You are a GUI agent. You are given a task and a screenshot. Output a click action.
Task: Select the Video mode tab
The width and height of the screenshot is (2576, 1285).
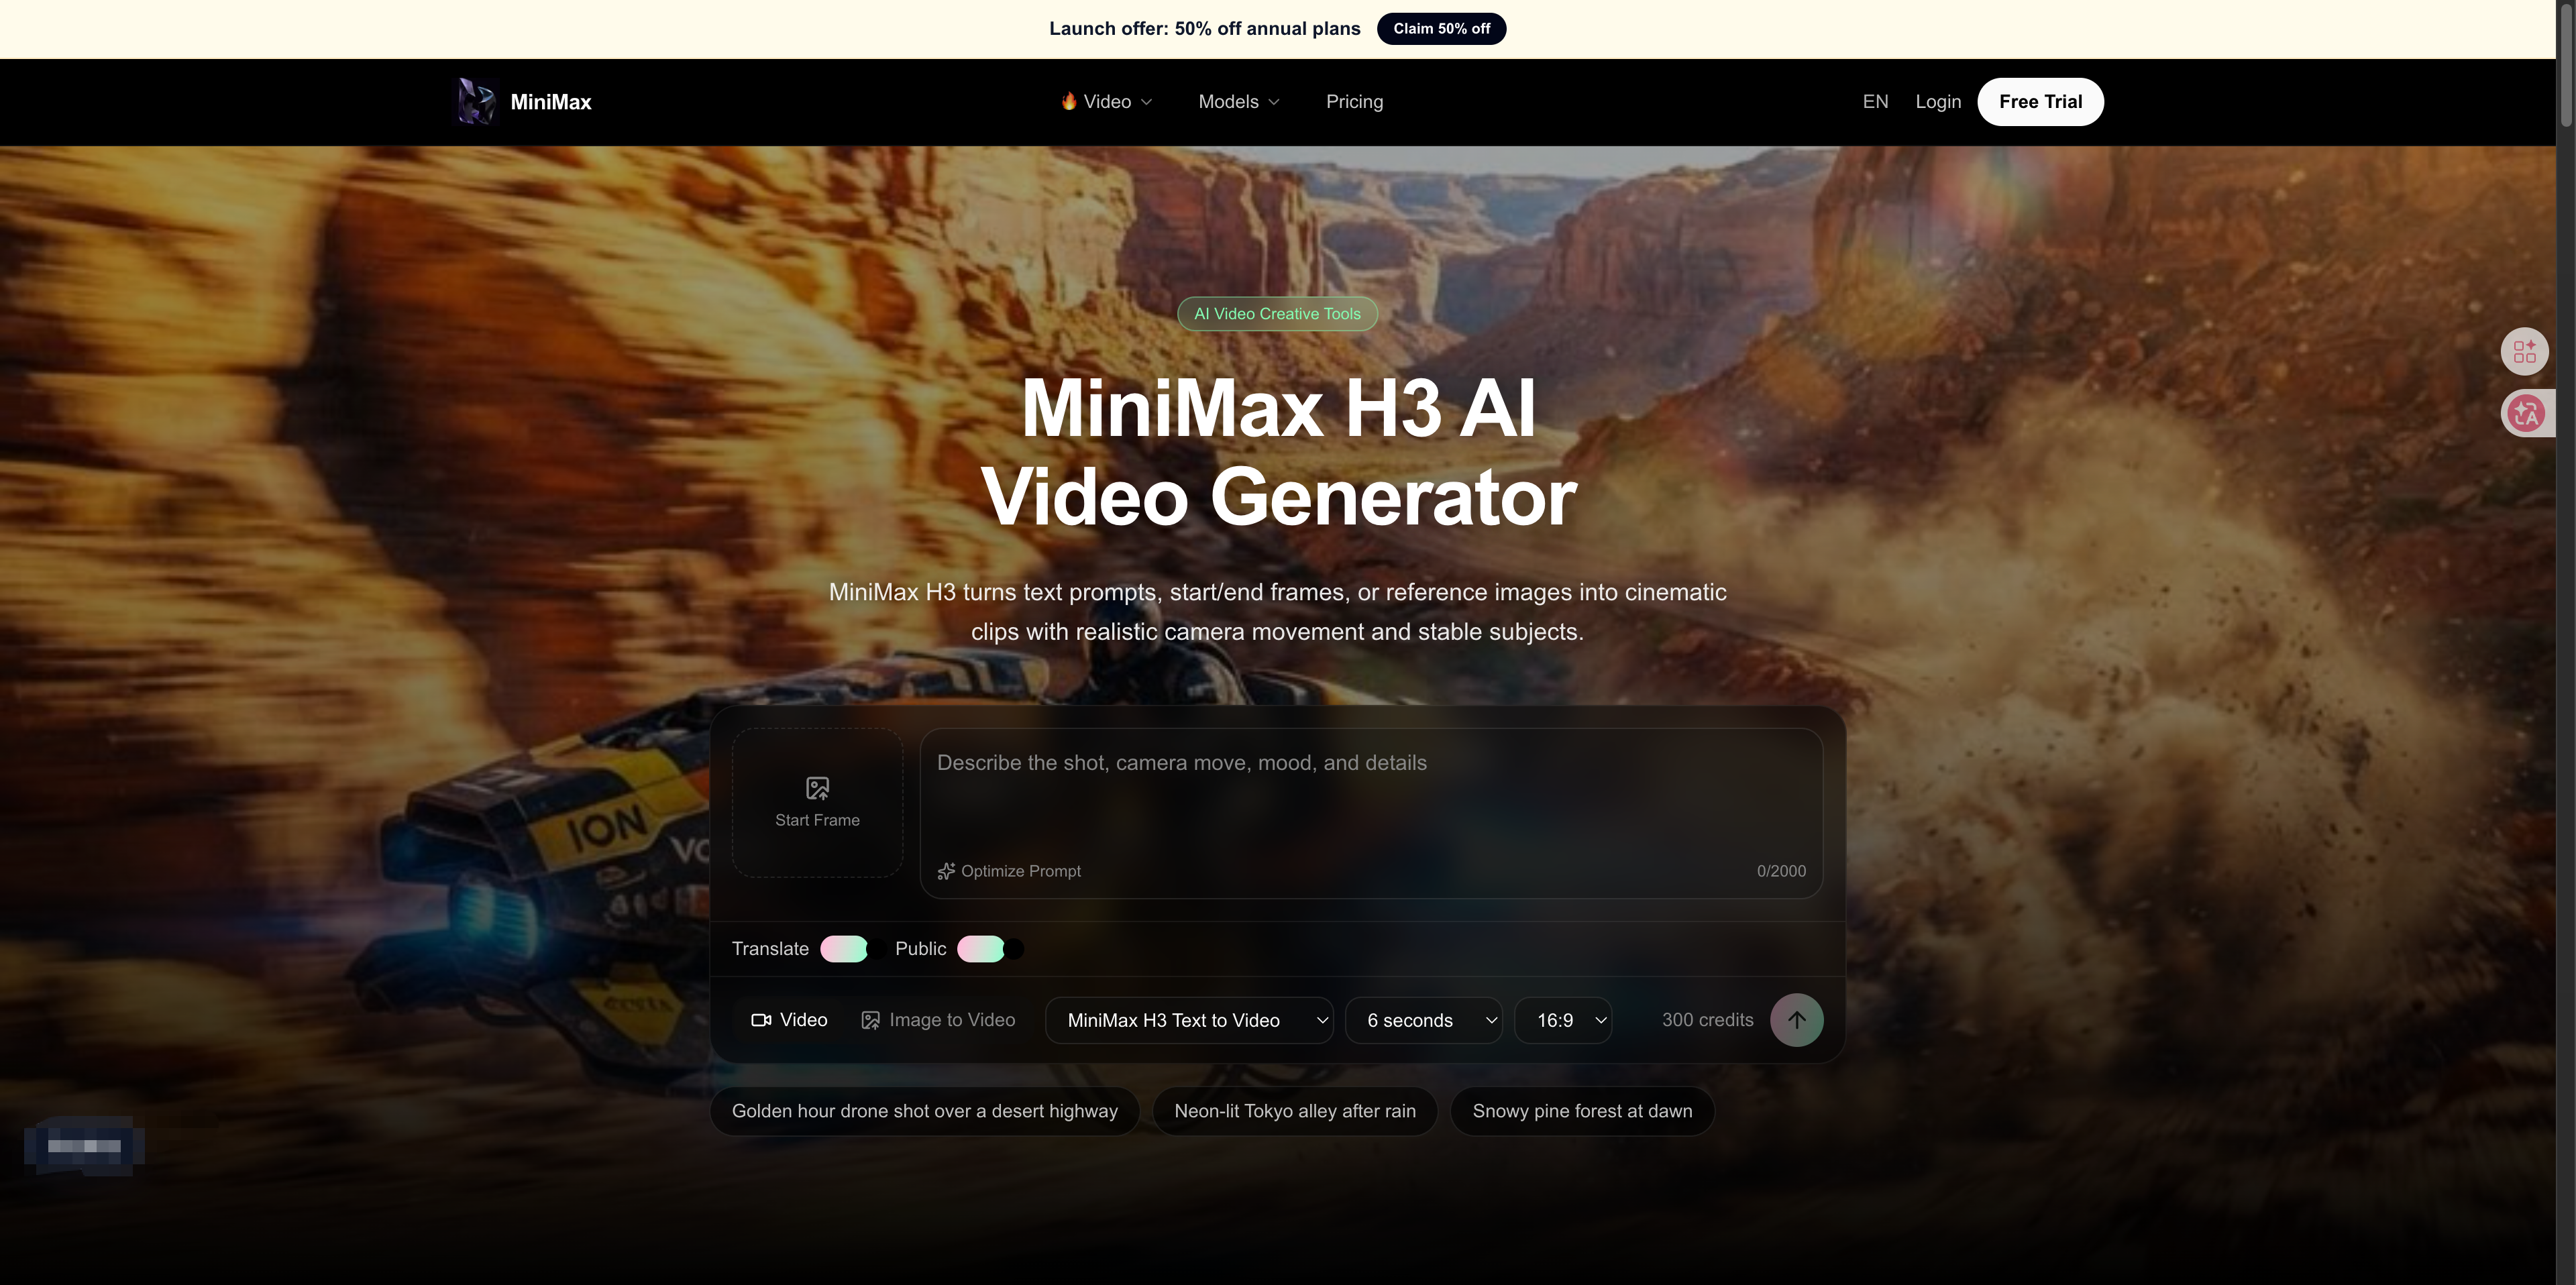[789, 1020]
